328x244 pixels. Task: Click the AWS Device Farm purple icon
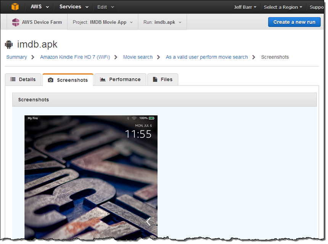tap(16, 22)
